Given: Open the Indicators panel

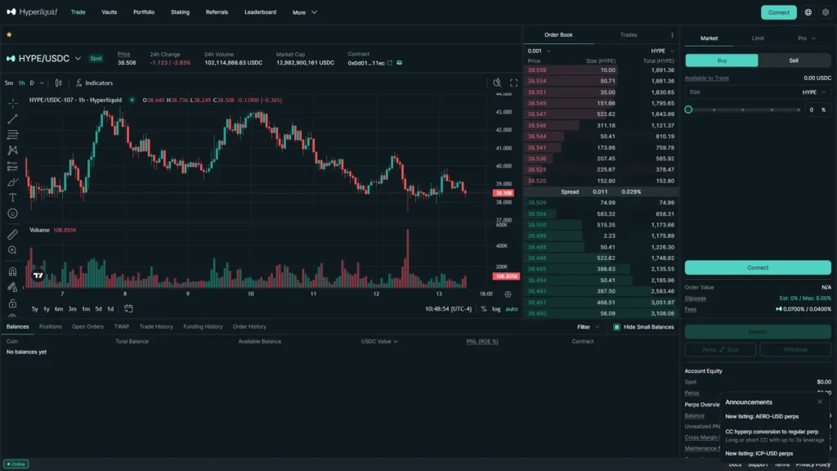Looking at the screenshot, I should (x=94, y=83).
